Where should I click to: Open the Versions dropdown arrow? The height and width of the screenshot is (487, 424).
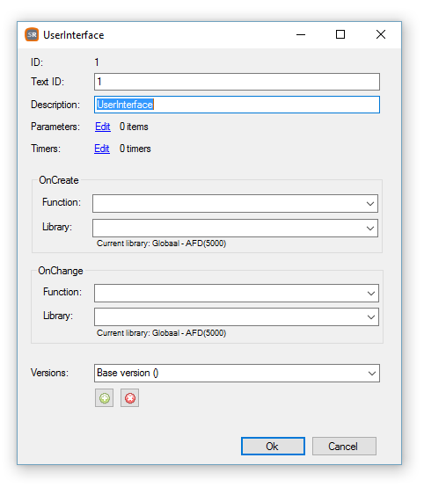click(372, 374)
